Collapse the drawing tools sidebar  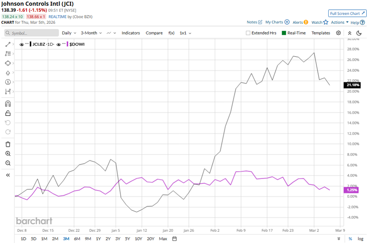8,175
